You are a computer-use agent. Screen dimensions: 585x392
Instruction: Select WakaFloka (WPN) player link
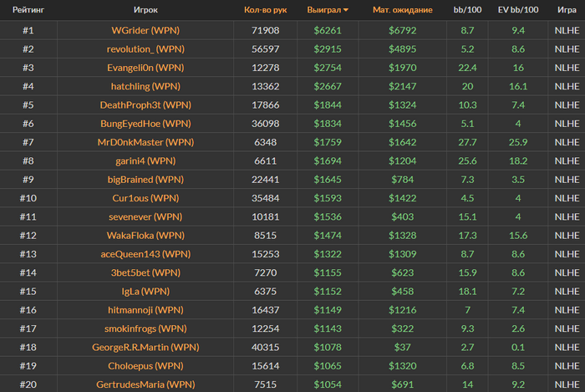(x=145, y=236)
